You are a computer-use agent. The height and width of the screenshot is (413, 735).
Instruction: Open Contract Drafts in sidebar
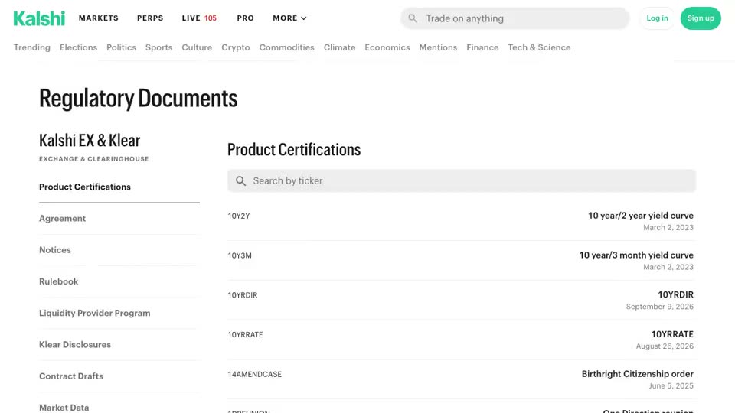click(71, 376)
